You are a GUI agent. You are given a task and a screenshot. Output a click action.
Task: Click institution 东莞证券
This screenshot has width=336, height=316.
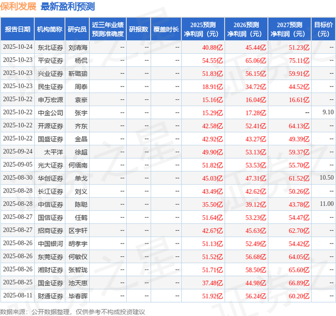tap(50, 256)
